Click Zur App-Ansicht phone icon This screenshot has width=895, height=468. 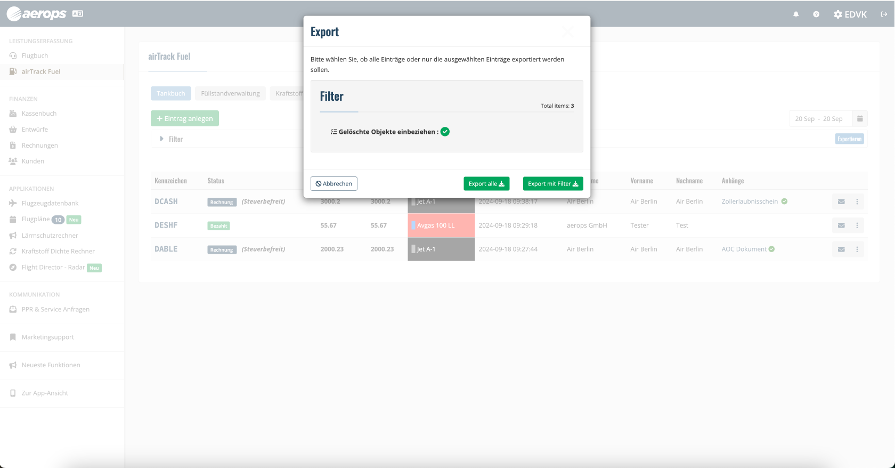click(13, 393)
